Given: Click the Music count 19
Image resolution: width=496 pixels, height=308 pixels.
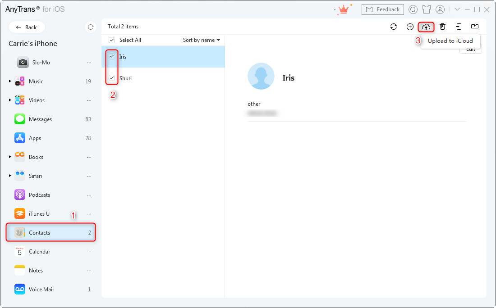Looking at the screenshot, I should point(88,82).
